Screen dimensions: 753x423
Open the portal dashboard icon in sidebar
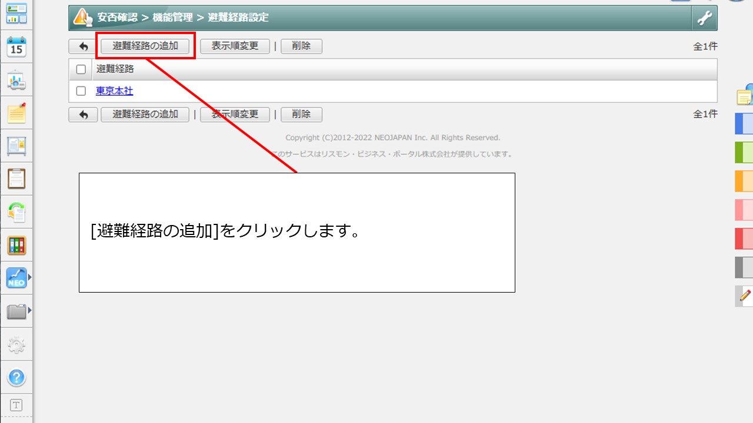coord(16,13)
